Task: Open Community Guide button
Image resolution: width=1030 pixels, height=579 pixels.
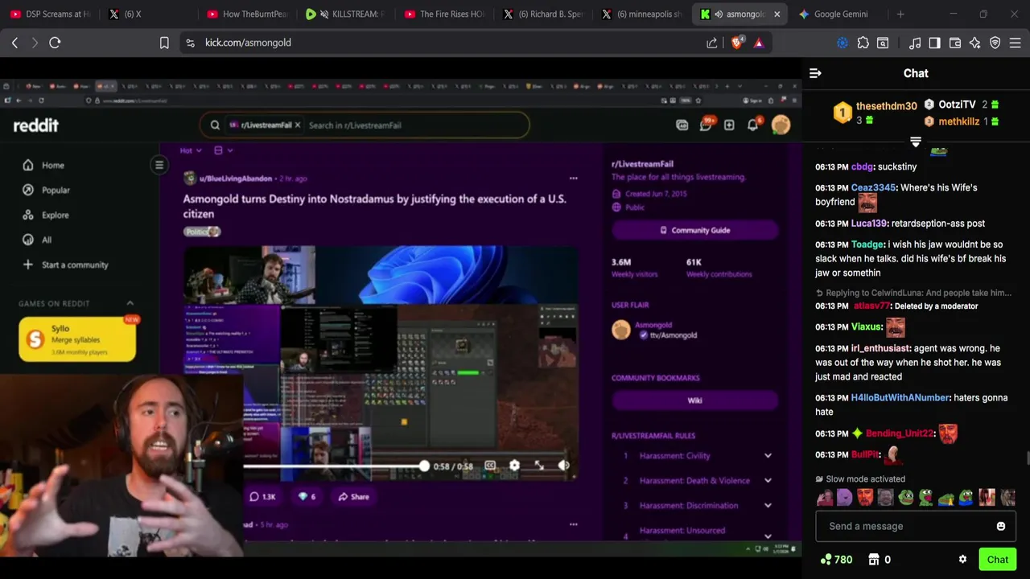Action: tap(694, 230)
